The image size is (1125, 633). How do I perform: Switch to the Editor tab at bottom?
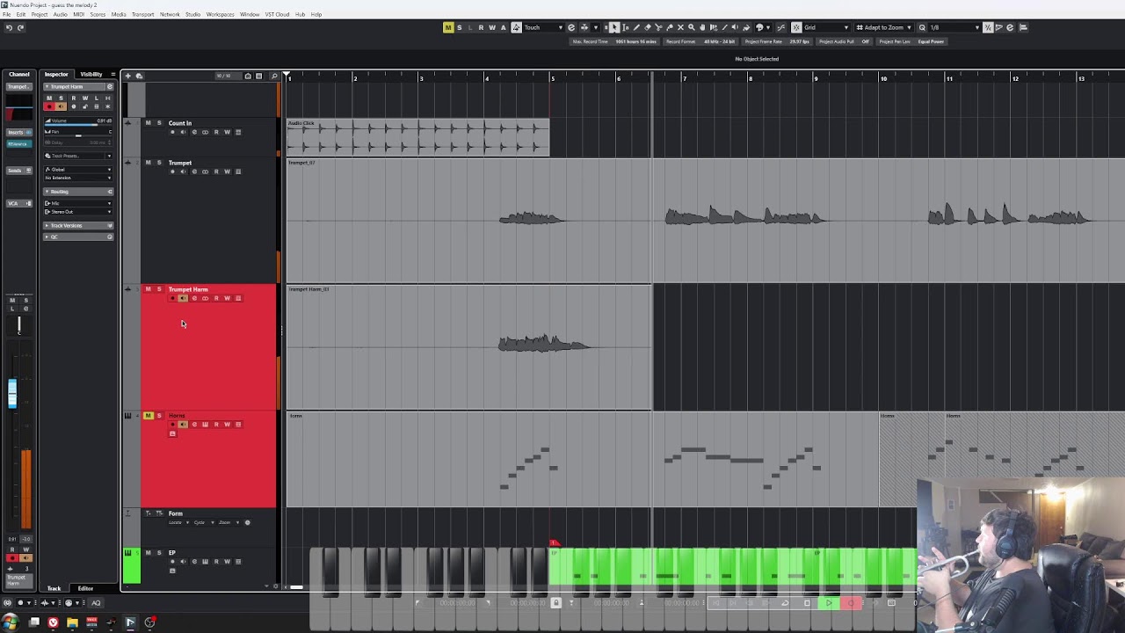85,588
